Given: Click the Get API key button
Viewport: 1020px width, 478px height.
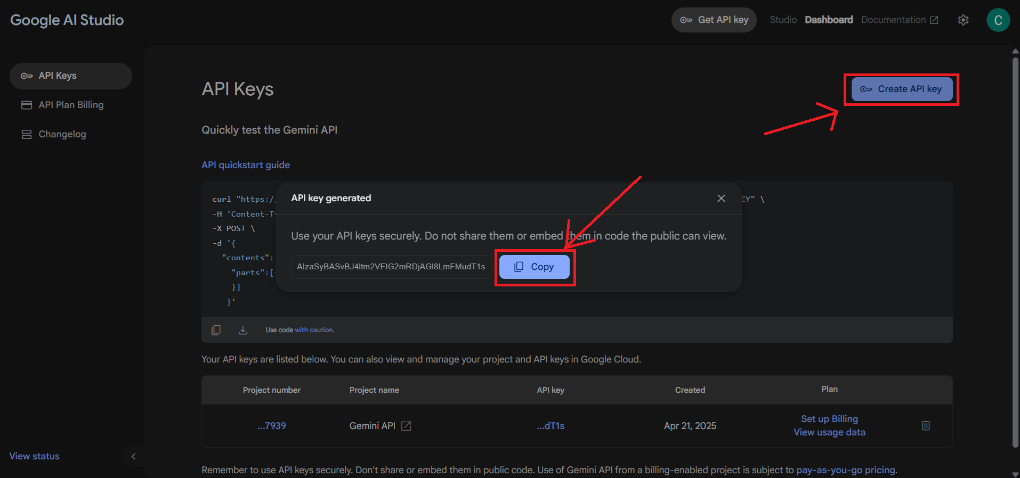Looking at the screenshot, I should tap(714, 20).
